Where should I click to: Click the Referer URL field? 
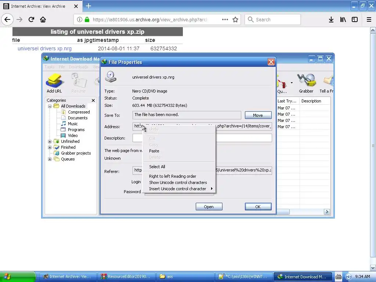tap(202, 170)
